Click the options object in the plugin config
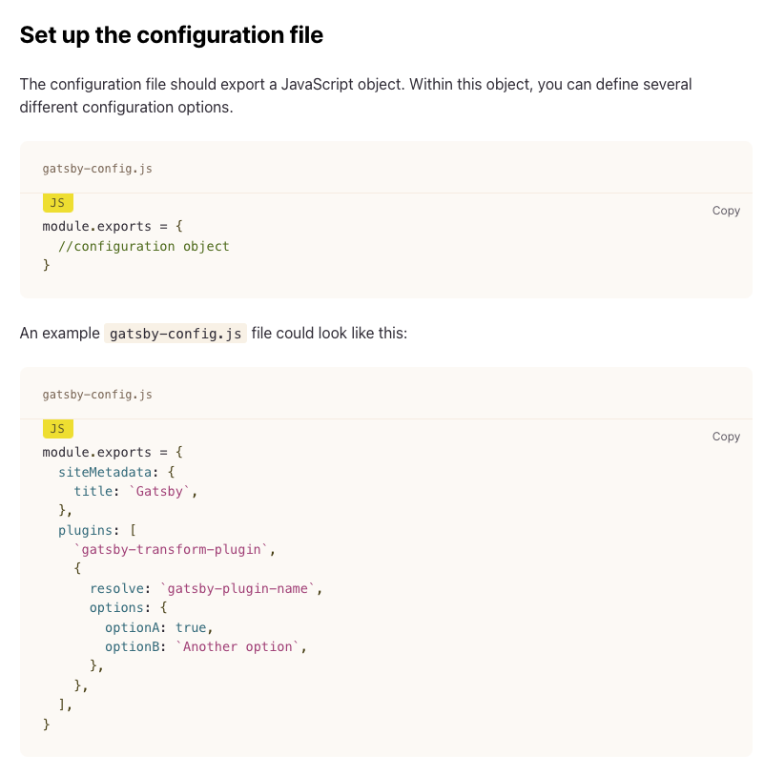The width and height of the screenshot is (764, 775). pyautogui.click(x=116, y=607)
